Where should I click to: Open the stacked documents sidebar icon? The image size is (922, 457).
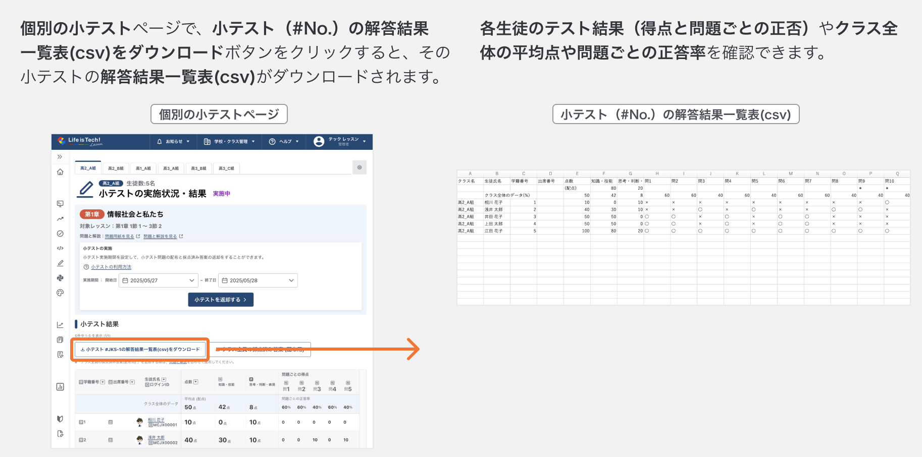(x=60, y=339)
